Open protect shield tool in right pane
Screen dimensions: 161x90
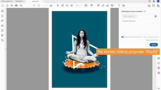point(158,63)
